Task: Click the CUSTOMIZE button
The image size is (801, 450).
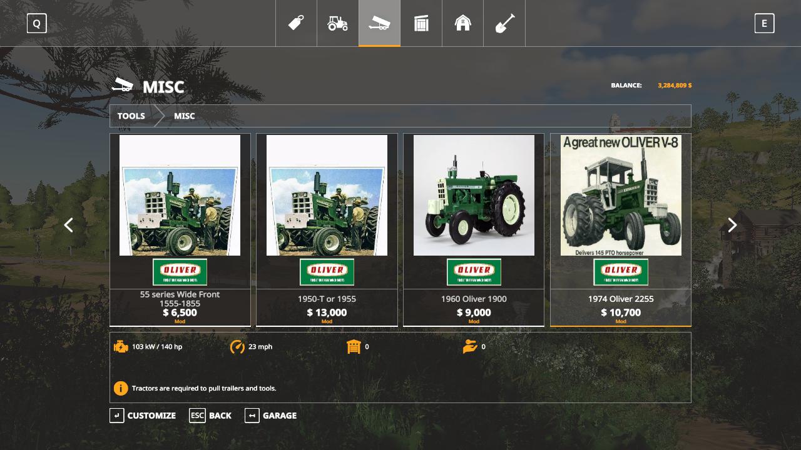Action: click(143, 416)
